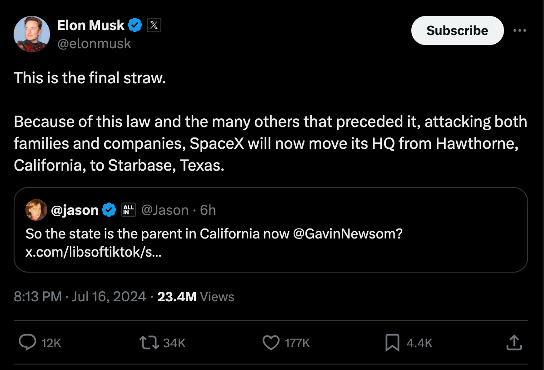Open the share post icon
Image resolution: width=544 pixels, height=370 pixels.
click(513, 343)
